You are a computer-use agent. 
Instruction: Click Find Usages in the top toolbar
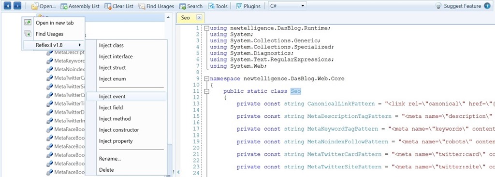[156, 6]
